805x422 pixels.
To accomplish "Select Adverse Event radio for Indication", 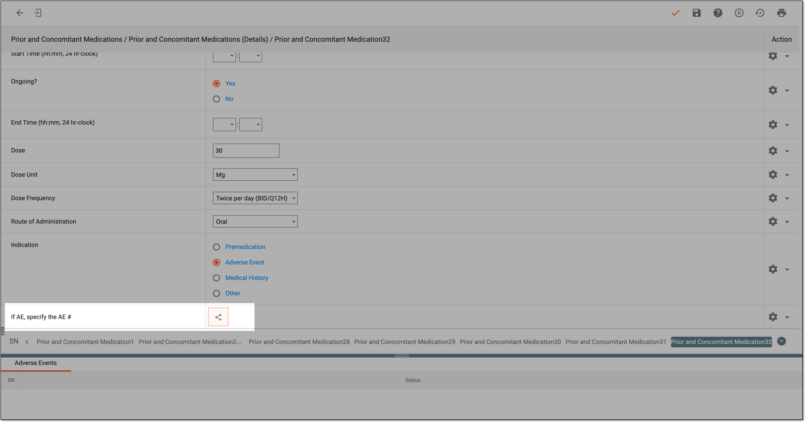I will [x=216, y=263].
